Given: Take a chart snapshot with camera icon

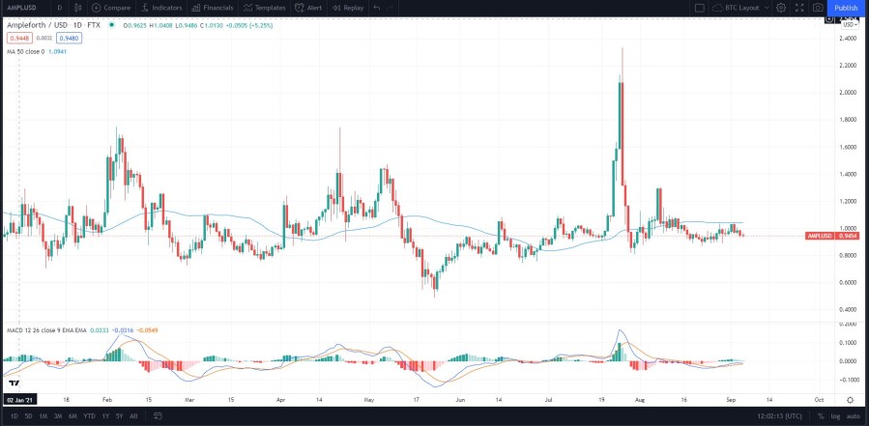Looking at the screenshot, I should click(x=818, y=8).
